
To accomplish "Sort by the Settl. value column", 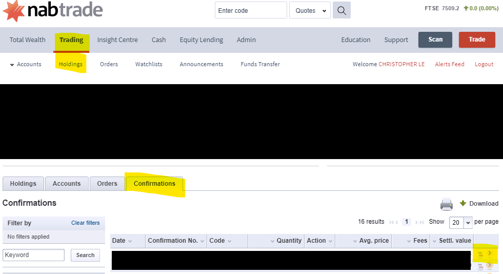I will pos(452,241).
